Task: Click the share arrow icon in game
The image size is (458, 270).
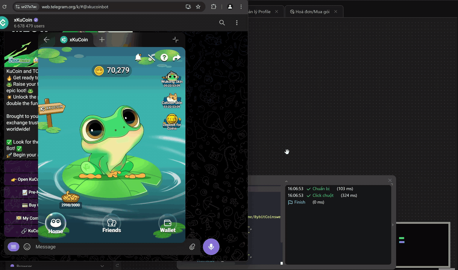Action: [x=176, y=57]
